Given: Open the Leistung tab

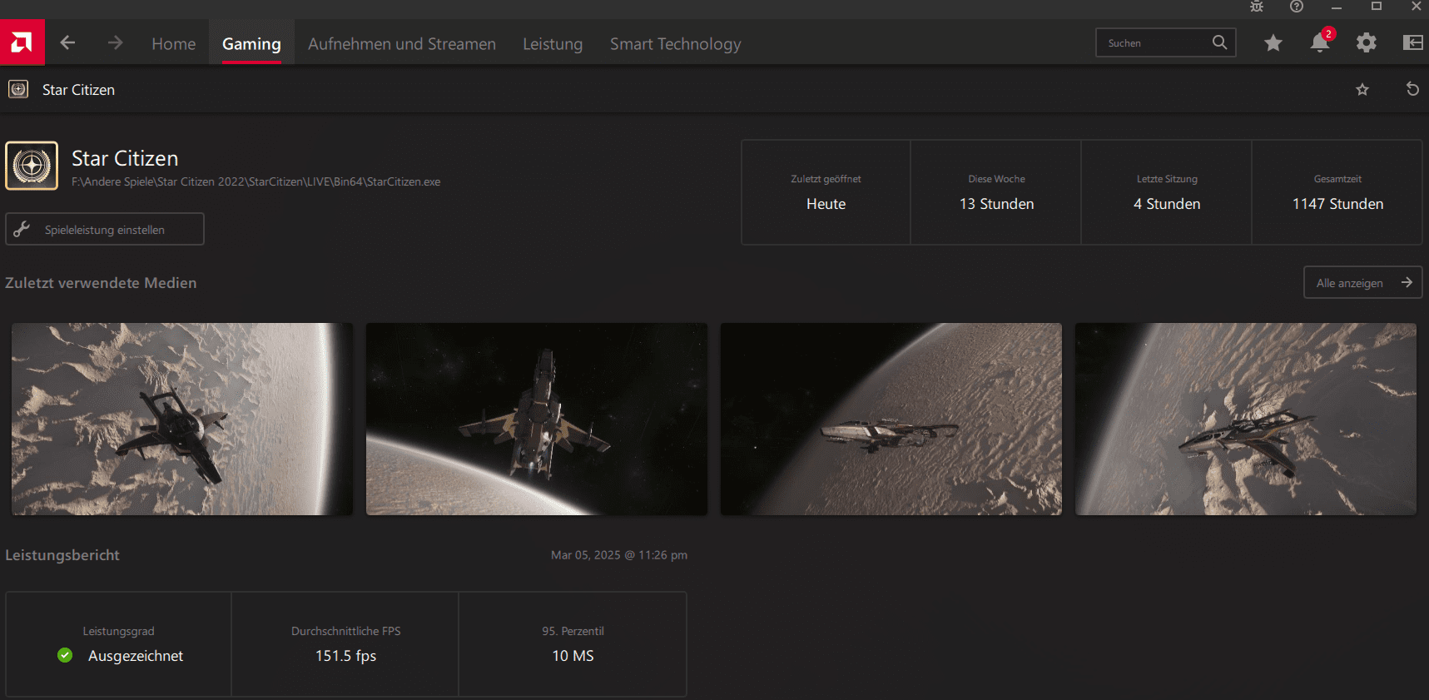Looking at the screenshot, I should (x=553, y=44).
